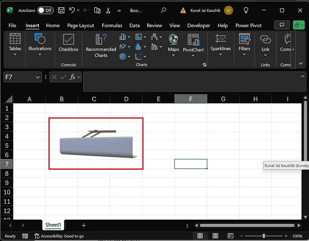Open the Page Layout tab
The width and height of the screenshot is (309, 241).
tap(81, 25)
